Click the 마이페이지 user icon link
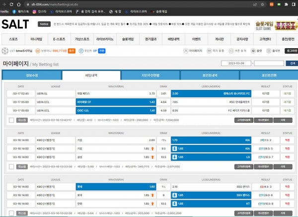 [185, 51]
